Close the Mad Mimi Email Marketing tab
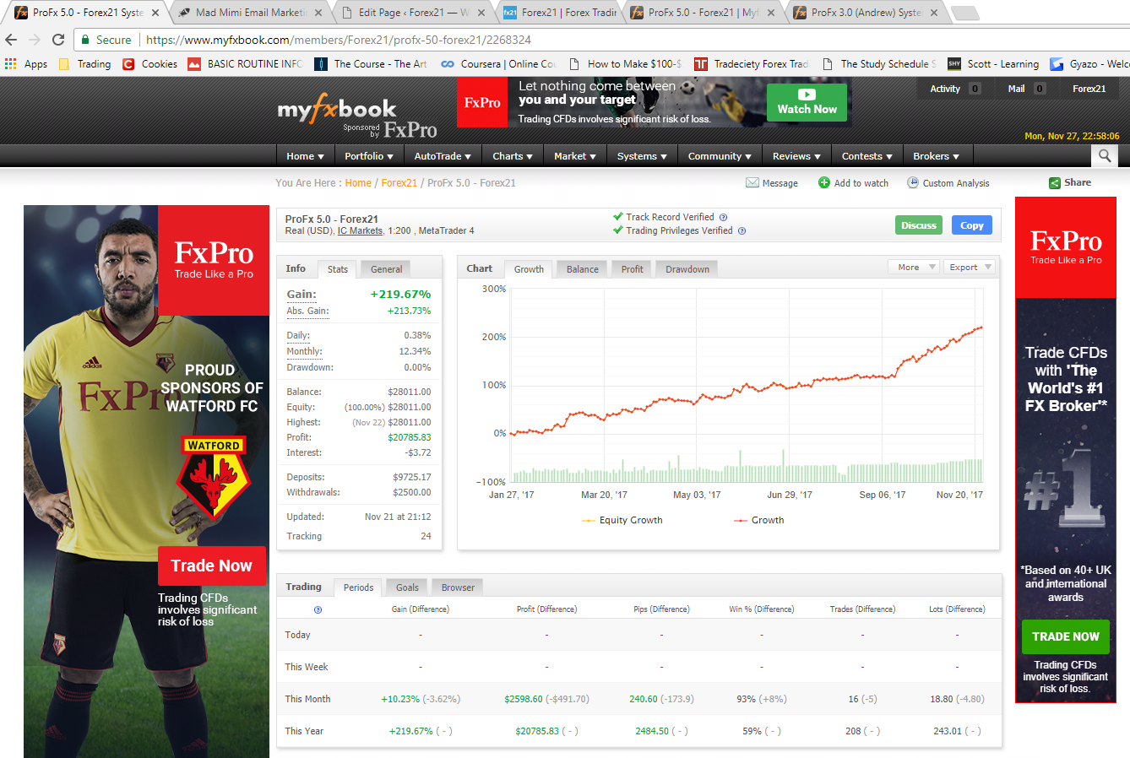 (318, 13)
